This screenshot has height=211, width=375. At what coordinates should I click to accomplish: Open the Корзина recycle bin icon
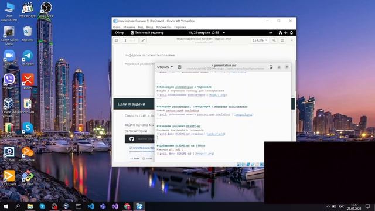coord(28,34)
